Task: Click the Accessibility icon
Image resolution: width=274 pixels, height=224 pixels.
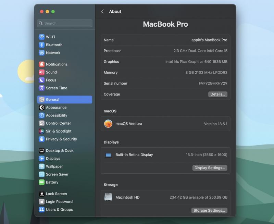Action: pyautogui.click(x=41, y=115)
